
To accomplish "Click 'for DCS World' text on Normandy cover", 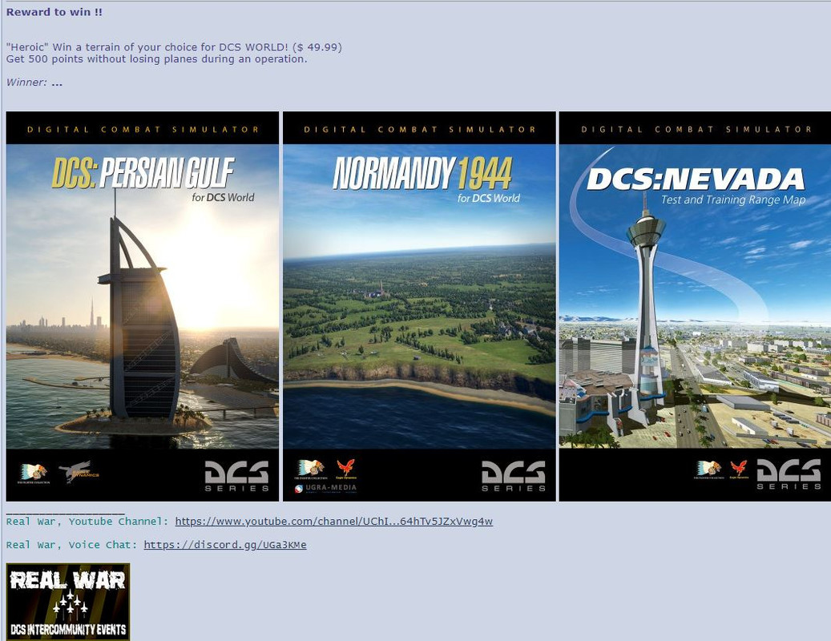I will coord(489,198).
